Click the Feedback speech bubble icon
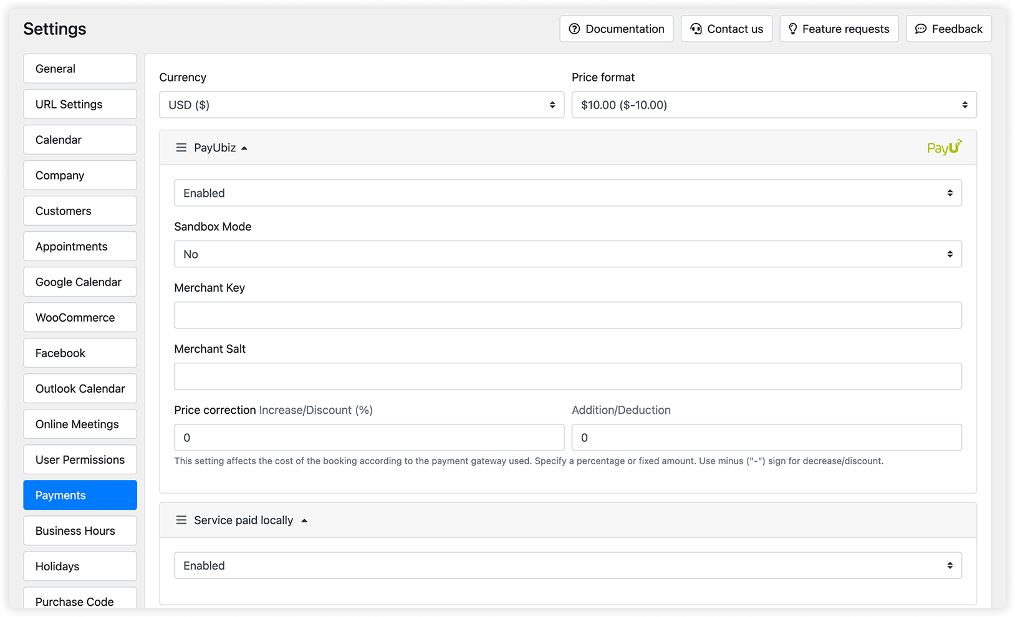 pos(920,29)
